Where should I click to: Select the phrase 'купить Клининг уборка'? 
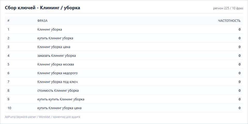point(55,38)
